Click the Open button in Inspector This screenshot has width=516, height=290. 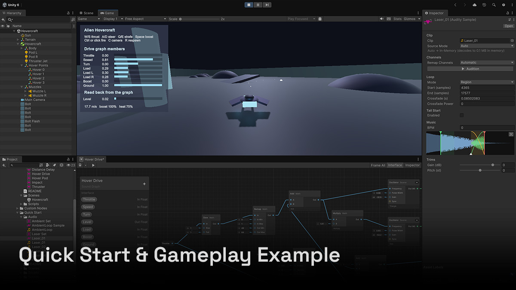(509, 26)
